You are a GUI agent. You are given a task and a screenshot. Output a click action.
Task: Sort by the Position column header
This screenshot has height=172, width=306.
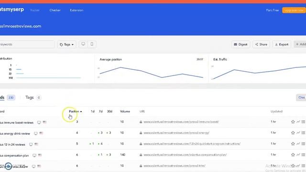(76, 111)
